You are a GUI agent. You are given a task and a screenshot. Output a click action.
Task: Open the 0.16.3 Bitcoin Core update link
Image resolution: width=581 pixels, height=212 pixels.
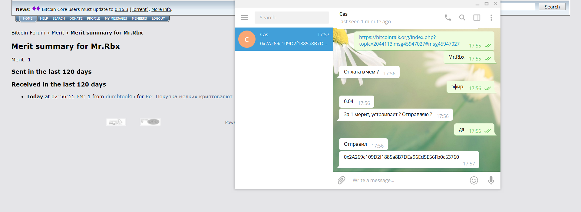(121, 9)
